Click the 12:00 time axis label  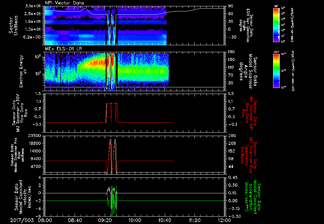coord(224,220)
